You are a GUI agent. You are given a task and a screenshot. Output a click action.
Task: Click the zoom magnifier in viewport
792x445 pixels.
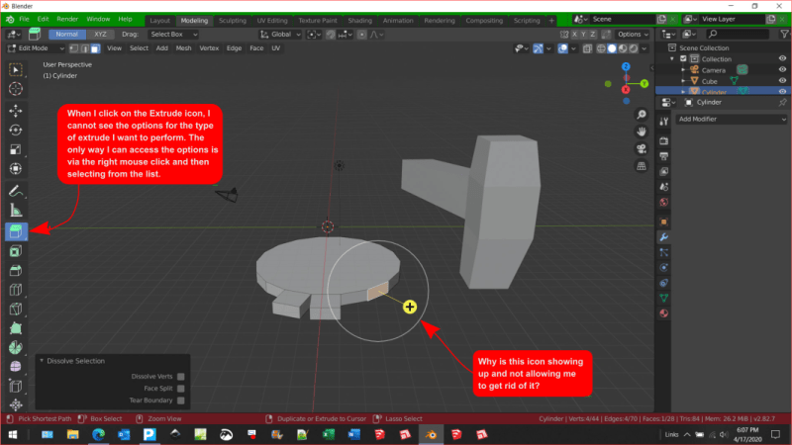[642, 115]
